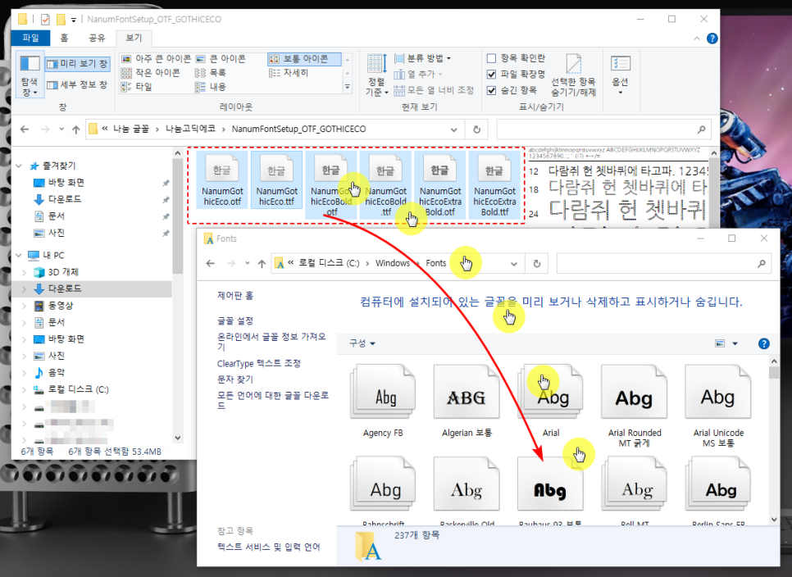
Task: Open address history dropdown in NanumFontSetup window
Action: (x=453, y=129)
